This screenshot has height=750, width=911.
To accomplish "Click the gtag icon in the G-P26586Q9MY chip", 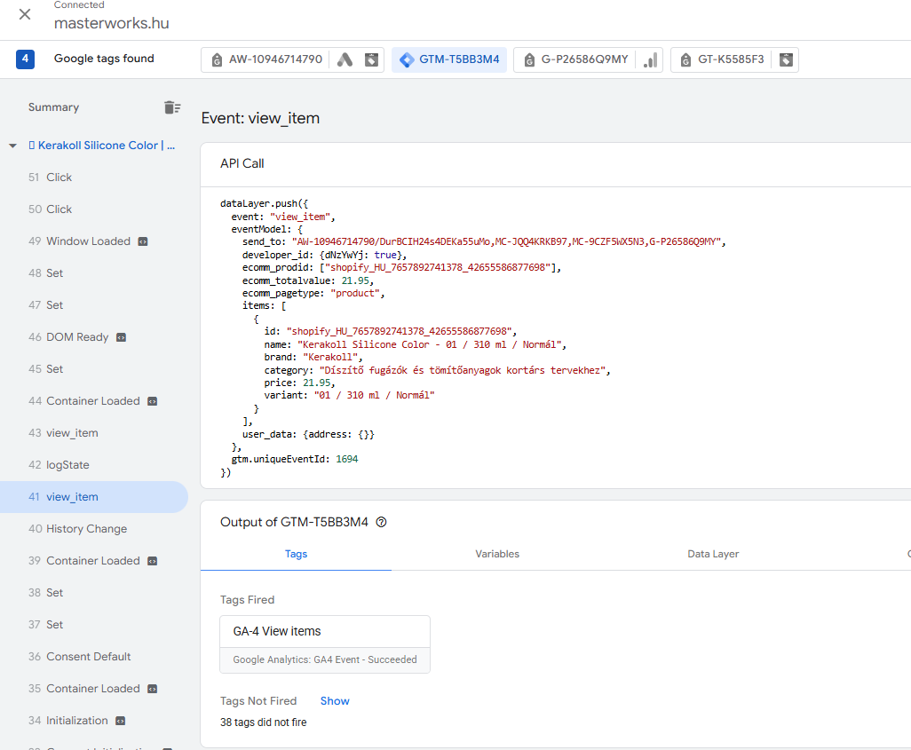I will (529, 59).
